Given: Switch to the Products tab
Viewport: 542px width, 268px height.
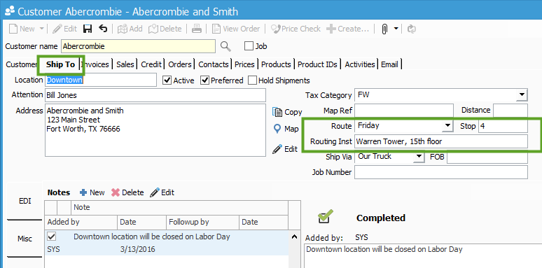Looking at the screenshot, I should coord(276,64).
